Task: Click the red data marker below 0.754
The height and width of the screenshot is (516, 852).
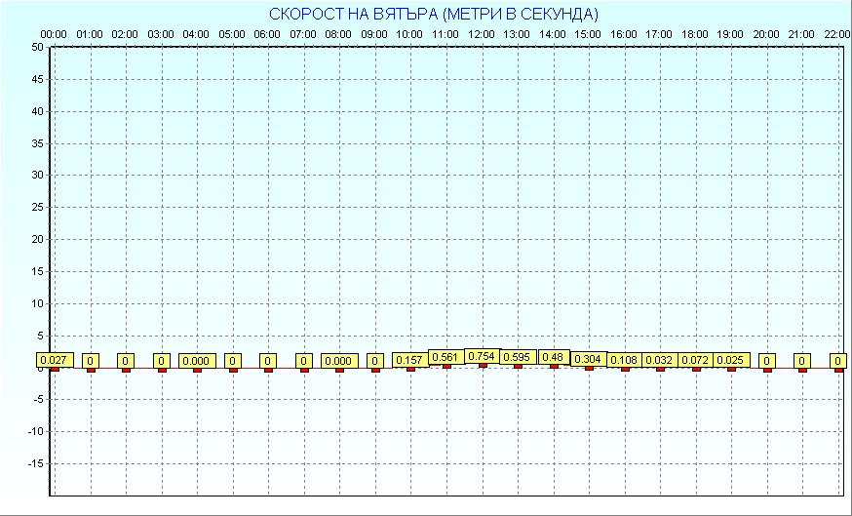Action: pyautogui.click(x=482, y=366)
